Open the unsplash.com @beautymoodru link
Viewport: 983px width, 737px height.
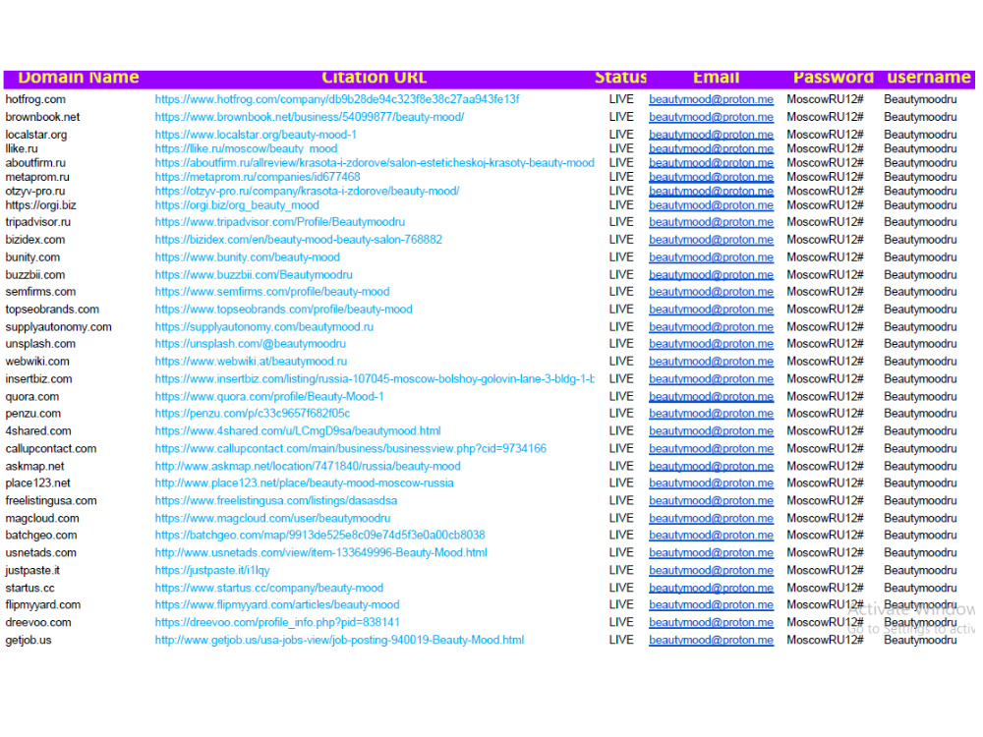click(250, 343)
